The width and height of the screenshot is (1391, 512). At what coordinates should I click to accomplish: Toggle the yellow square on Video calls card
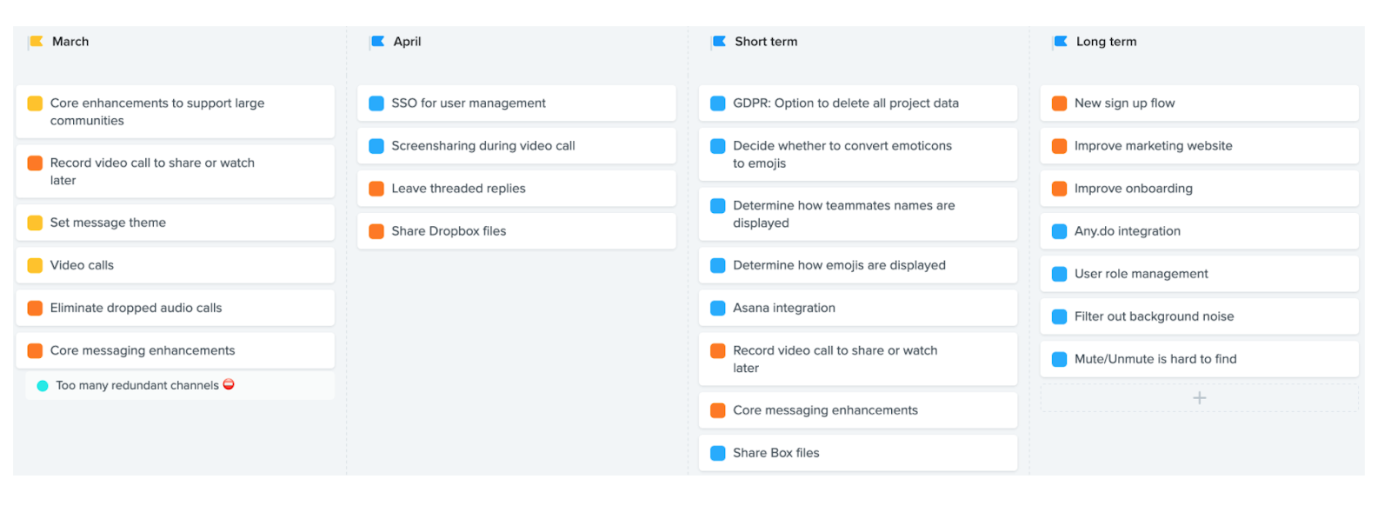tap(35, 265)
